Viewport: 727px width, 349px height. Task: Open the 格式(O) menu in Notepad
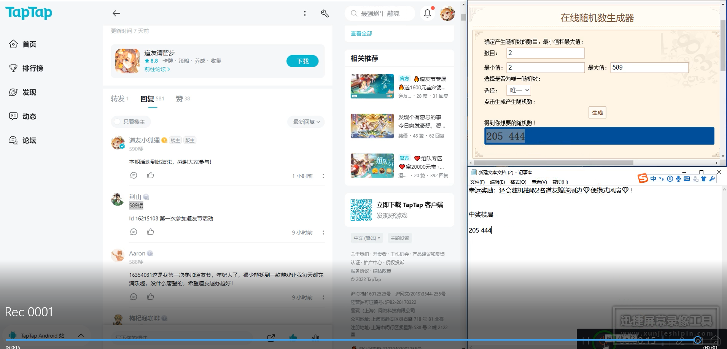coord(518,182)
